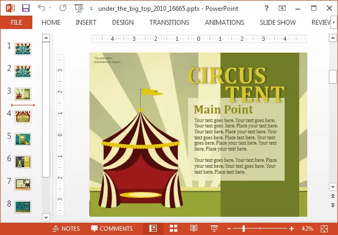Open the FILE backstage menu

[x=16, y=23]
